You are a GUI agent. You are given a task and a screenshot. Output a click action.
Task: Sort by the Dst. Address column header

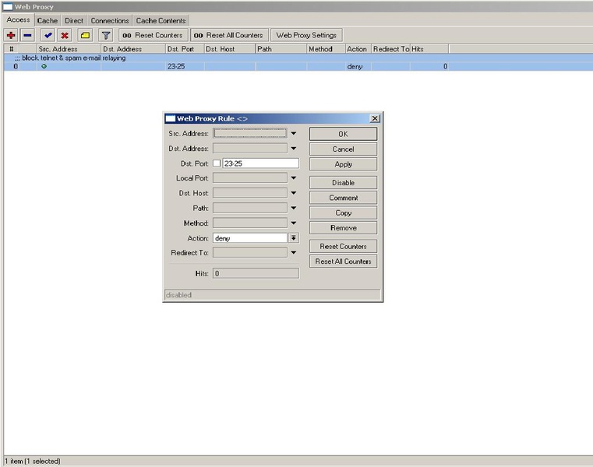pyautogui.click(x=133, y=49)
